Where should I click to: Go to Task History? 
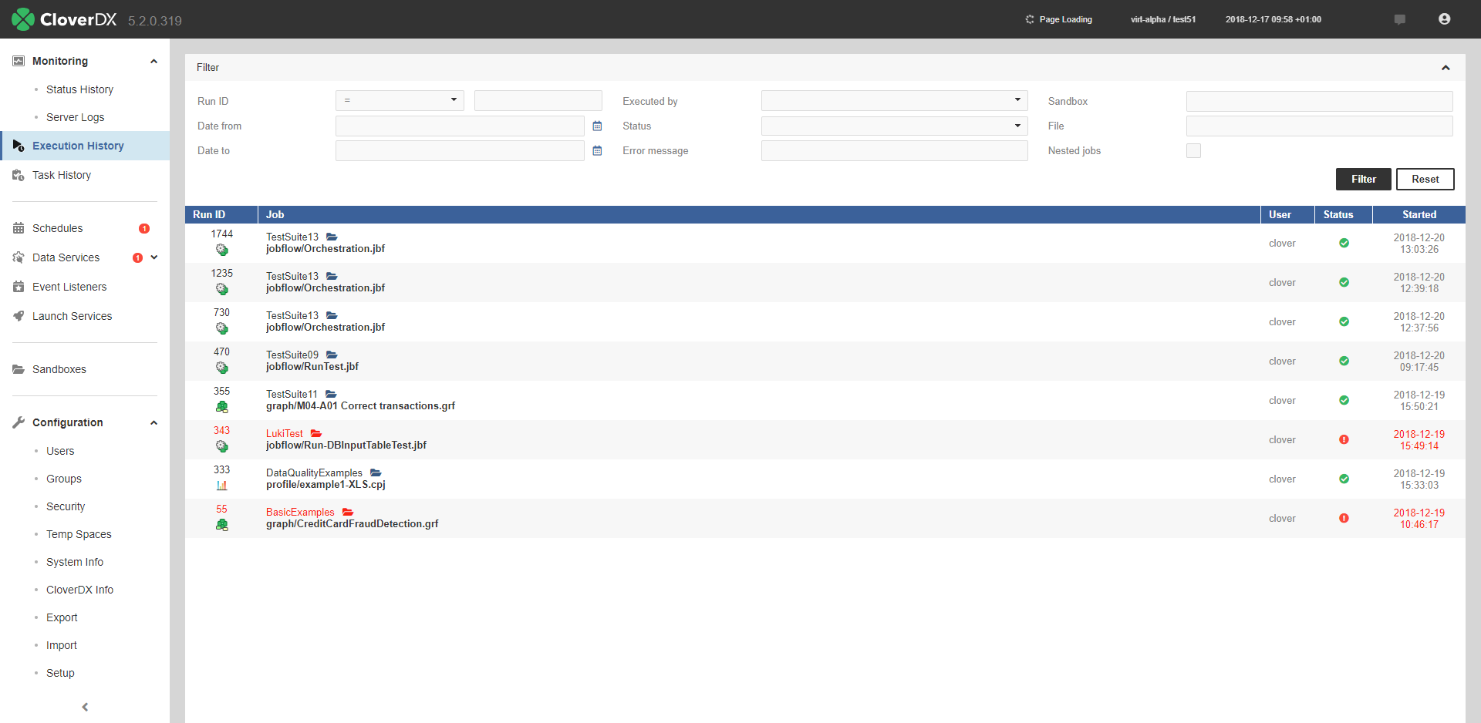click(62, 175)
